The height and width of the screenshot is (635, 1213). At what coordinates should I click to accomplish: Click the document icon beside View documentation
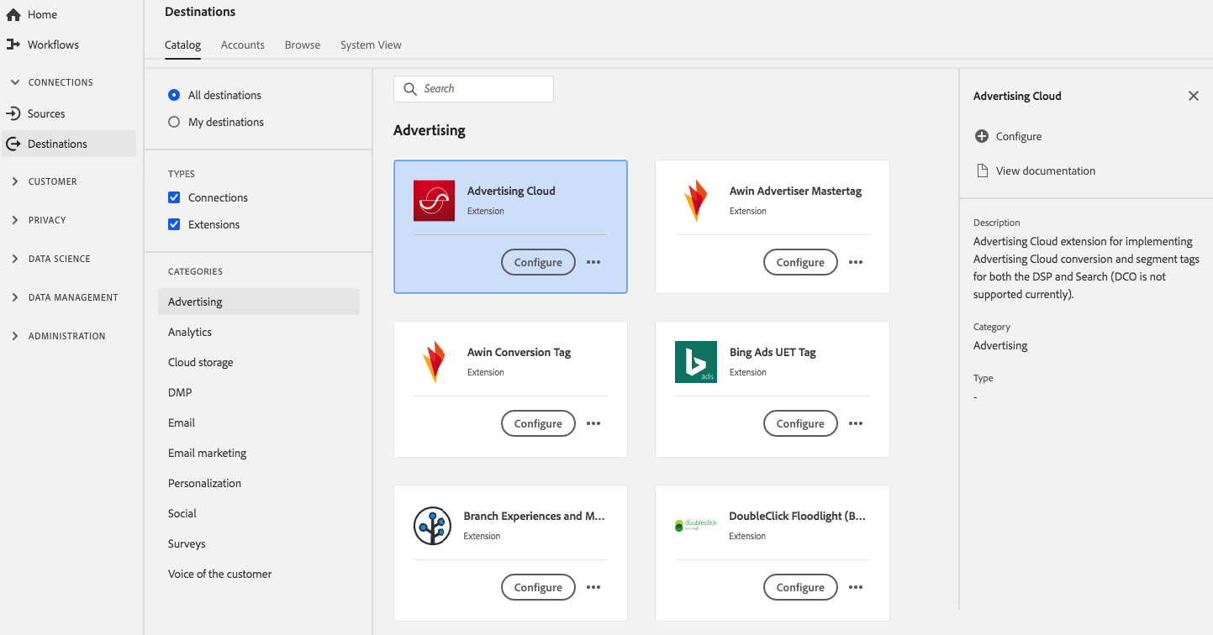pos(981,171)
